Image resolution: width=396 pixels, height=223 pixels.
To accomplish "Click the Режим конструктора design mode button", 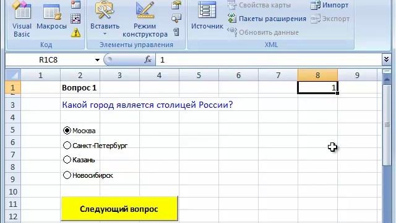I will (x=145, y=19).
